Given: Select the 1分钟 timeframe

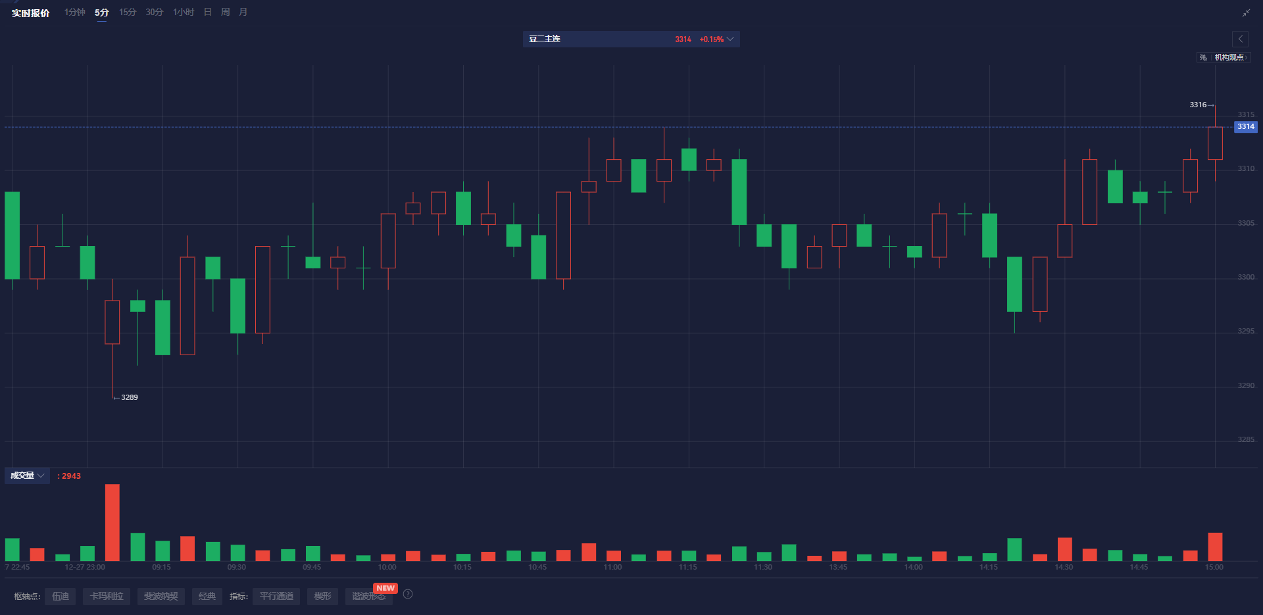Looking at the screenshot, I should pos(75,12).
